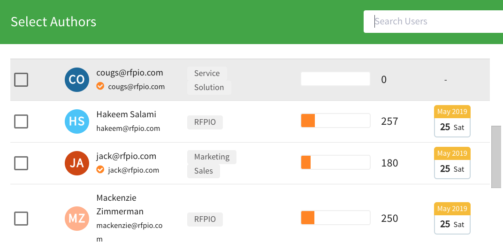Viewport: 503px width, 250px height.
Task: Click the CO avatar for cougs@rfpio.com
Action: [x=76, y=80]
